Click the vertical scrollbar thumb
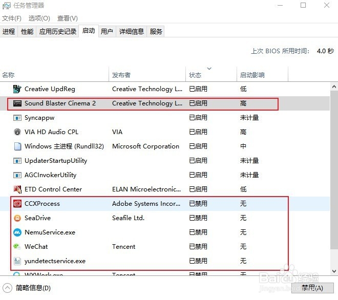 [x=334, y=169]
